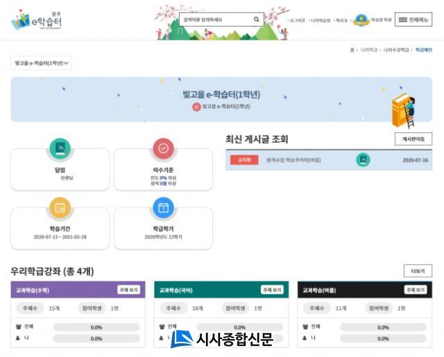Image resolution: width=444 pixels, height=357 pixels.
Task: Click the 전체 progress bar in 교과학습(수학)
Action: point(96,327)
